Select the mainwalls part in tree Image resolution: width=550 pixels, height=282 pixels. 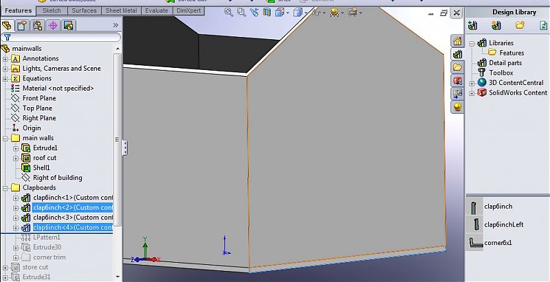(27, 48)
